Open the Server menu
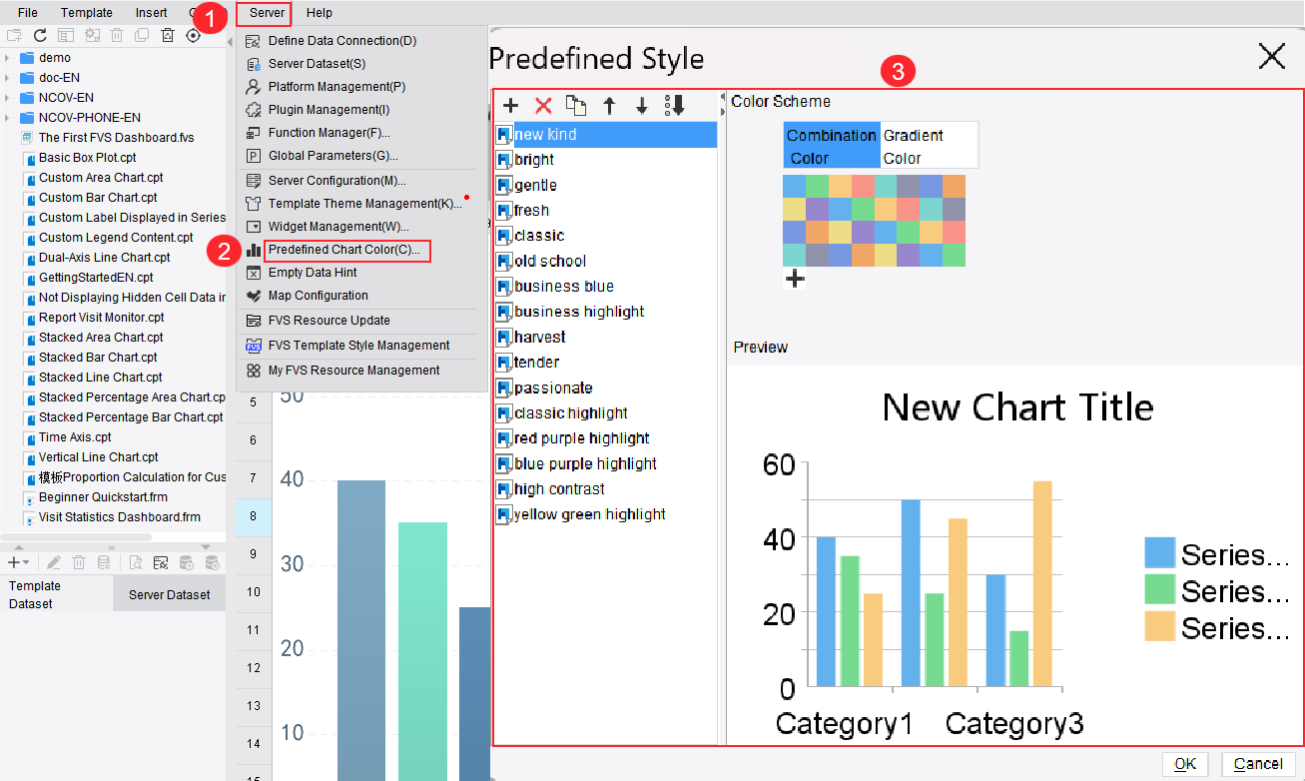 pyautogui.click(x=264, y=13)
